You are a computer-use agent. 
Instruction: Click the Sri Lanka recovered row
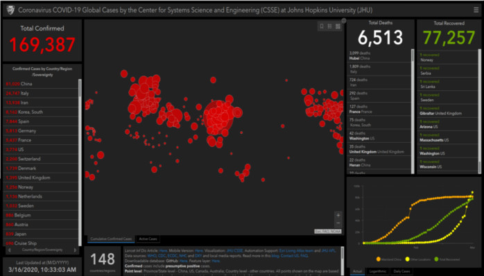coord(447,84)
